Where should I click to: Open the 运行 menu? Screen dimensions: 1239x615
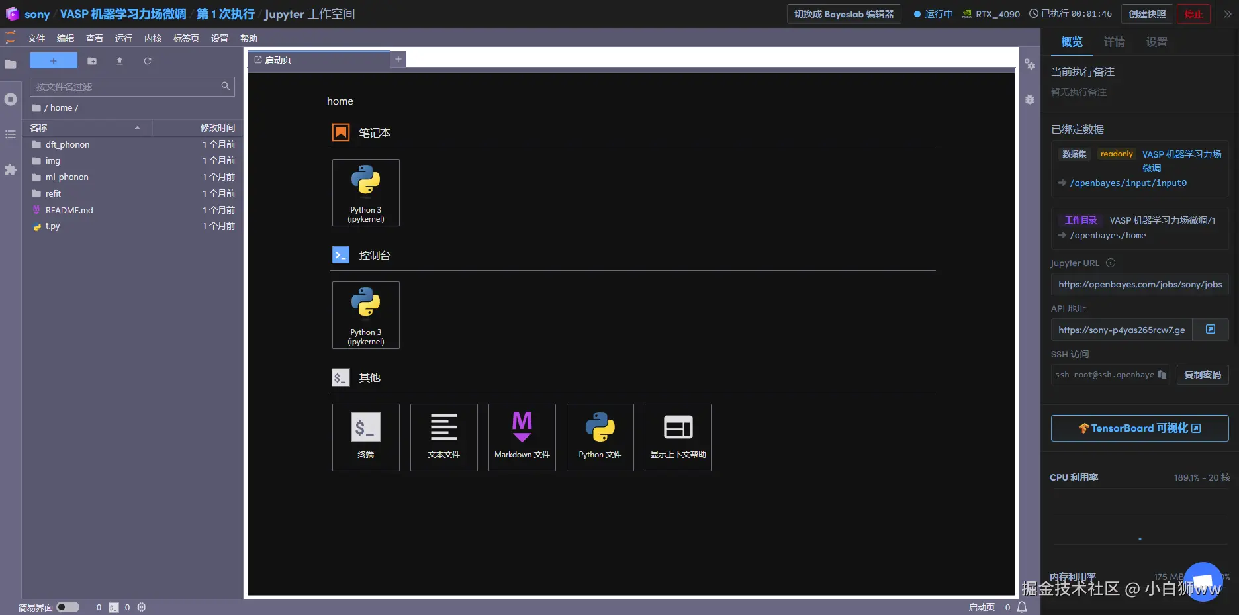tap(124, 38)
